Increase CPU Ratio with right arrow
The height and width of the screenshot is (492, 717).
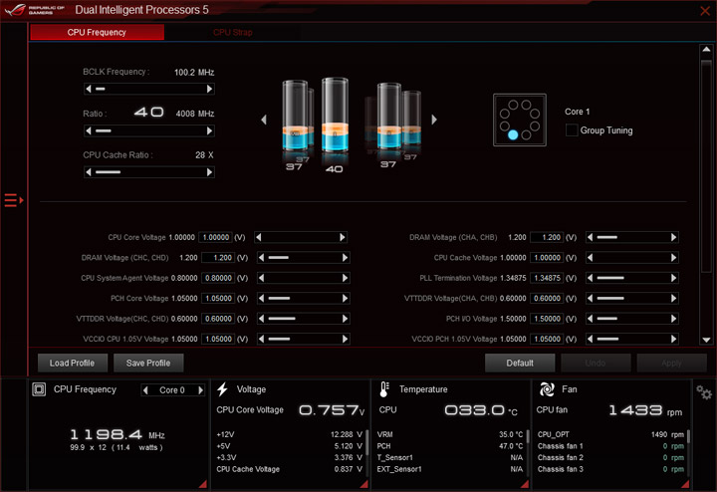click(x=209, y=130)
